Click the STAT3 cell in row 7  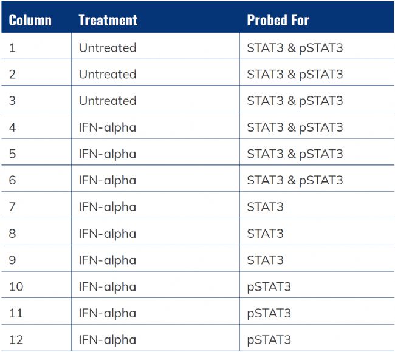265,207
